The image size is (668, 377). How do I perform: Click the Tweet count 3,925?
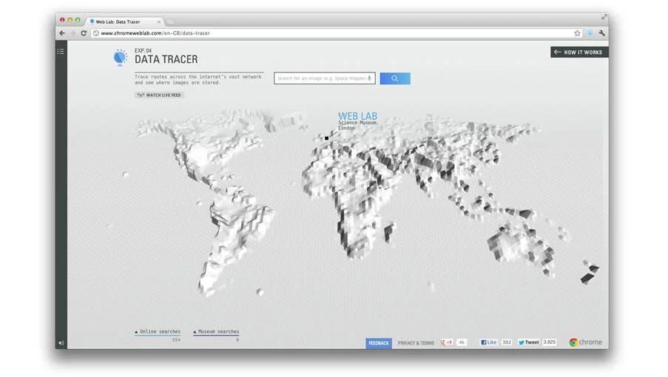pyautogui.click(x=550, y=342)
